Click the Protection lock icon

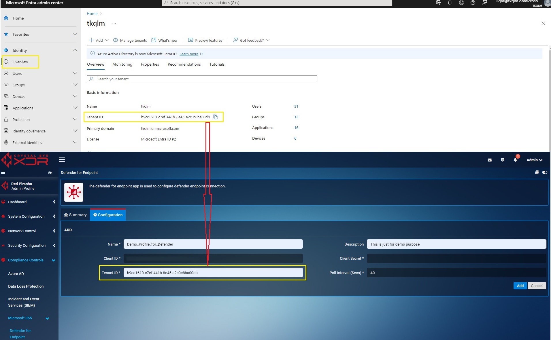(x=6, y=119)
